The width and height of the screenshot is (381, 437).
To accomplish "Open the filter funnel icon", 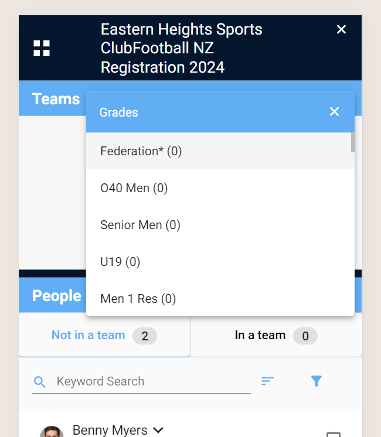I will [x=317, y=381].
